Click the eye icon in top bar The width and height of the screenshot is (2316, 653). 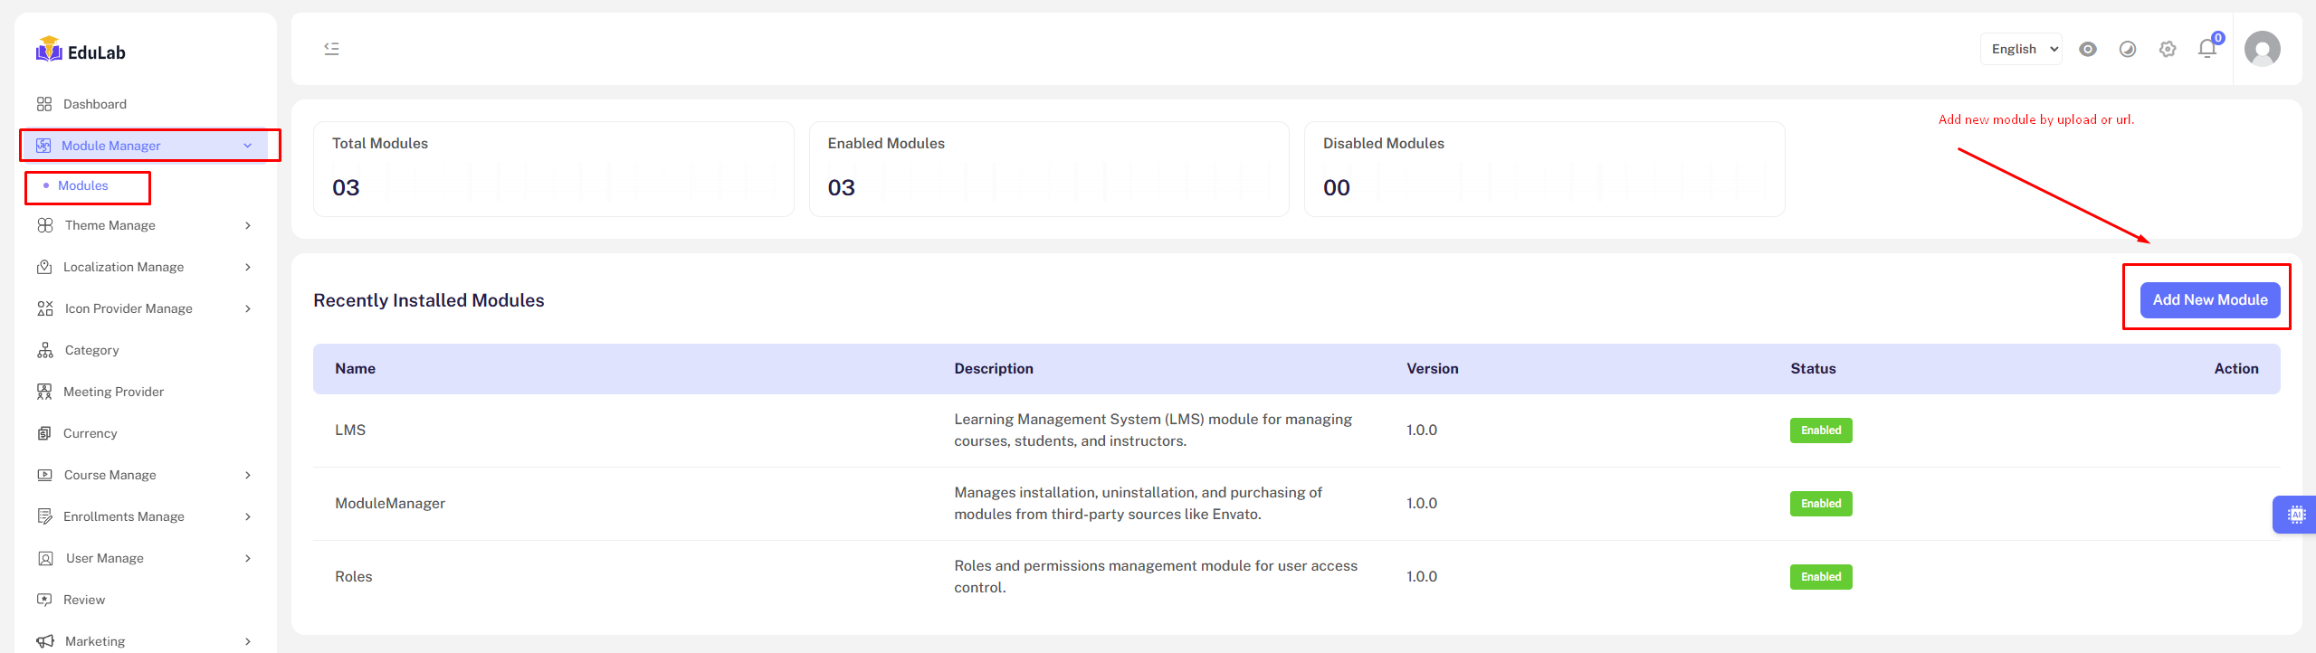[x=2087, y=50]
